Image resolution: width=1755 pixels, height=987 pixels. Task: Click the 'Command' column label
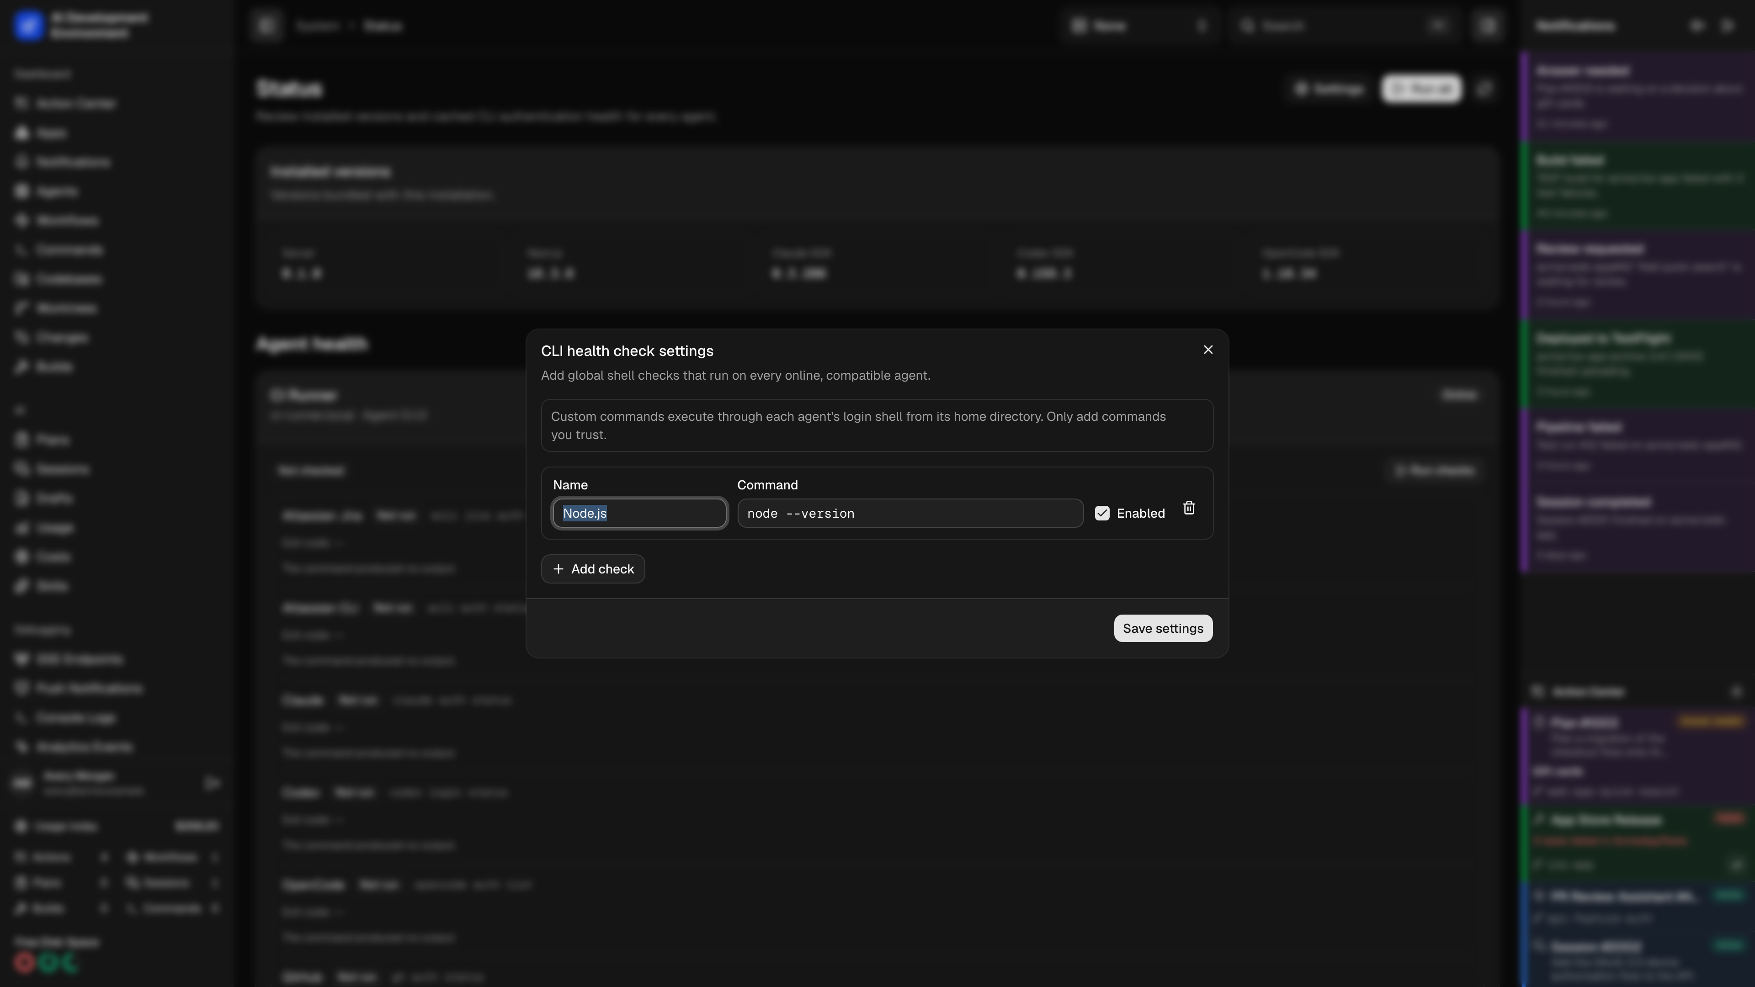click(x=767, y=485)
